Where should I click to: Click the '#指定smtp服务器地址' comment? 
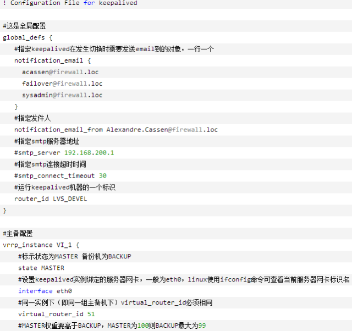click(47, 141)
